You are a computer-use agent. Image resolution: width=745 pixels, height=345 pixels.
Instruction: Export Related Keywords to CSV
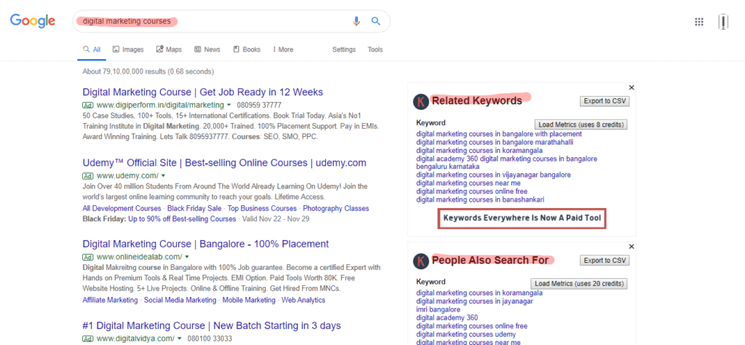[604, 101]
